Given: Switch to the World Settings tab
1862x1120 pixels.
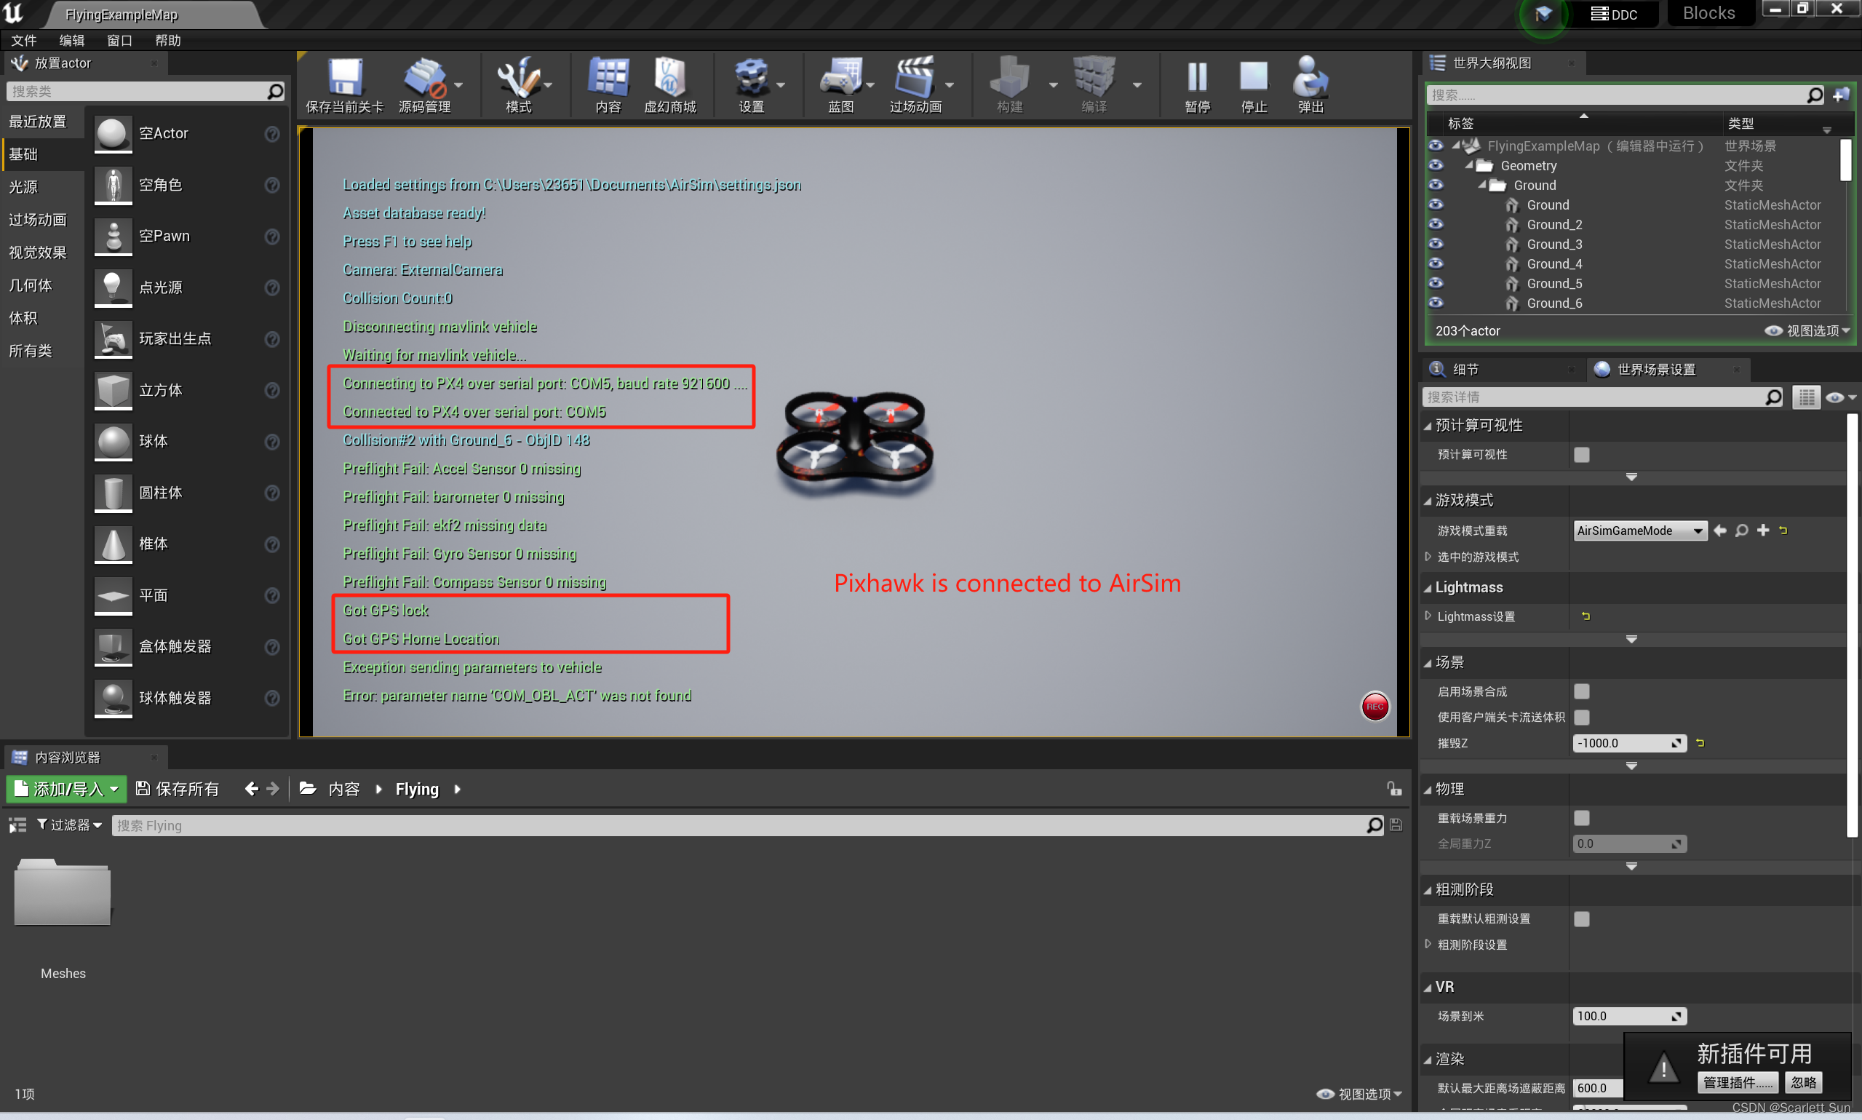Looking at the screenshot, I should click(x=1655, y=369).
